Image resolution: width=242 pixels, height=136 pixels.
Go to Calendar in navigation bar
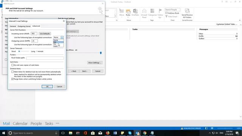pyautogui.click(x=20, y=124)
